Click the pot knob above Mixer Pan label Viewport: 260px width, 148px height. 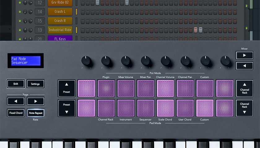point(145,61)
